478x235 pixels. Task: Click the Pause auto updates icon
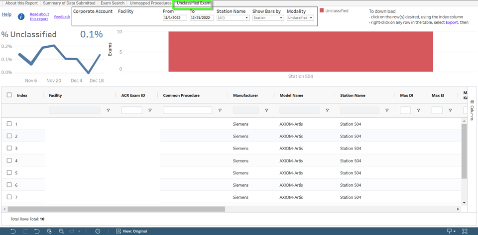[61, 231]
